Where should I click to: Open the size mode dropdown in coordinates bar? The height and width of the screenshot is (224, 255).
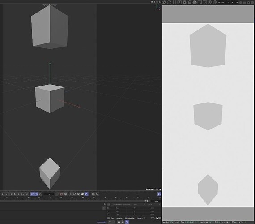click(x=154, y=204)
